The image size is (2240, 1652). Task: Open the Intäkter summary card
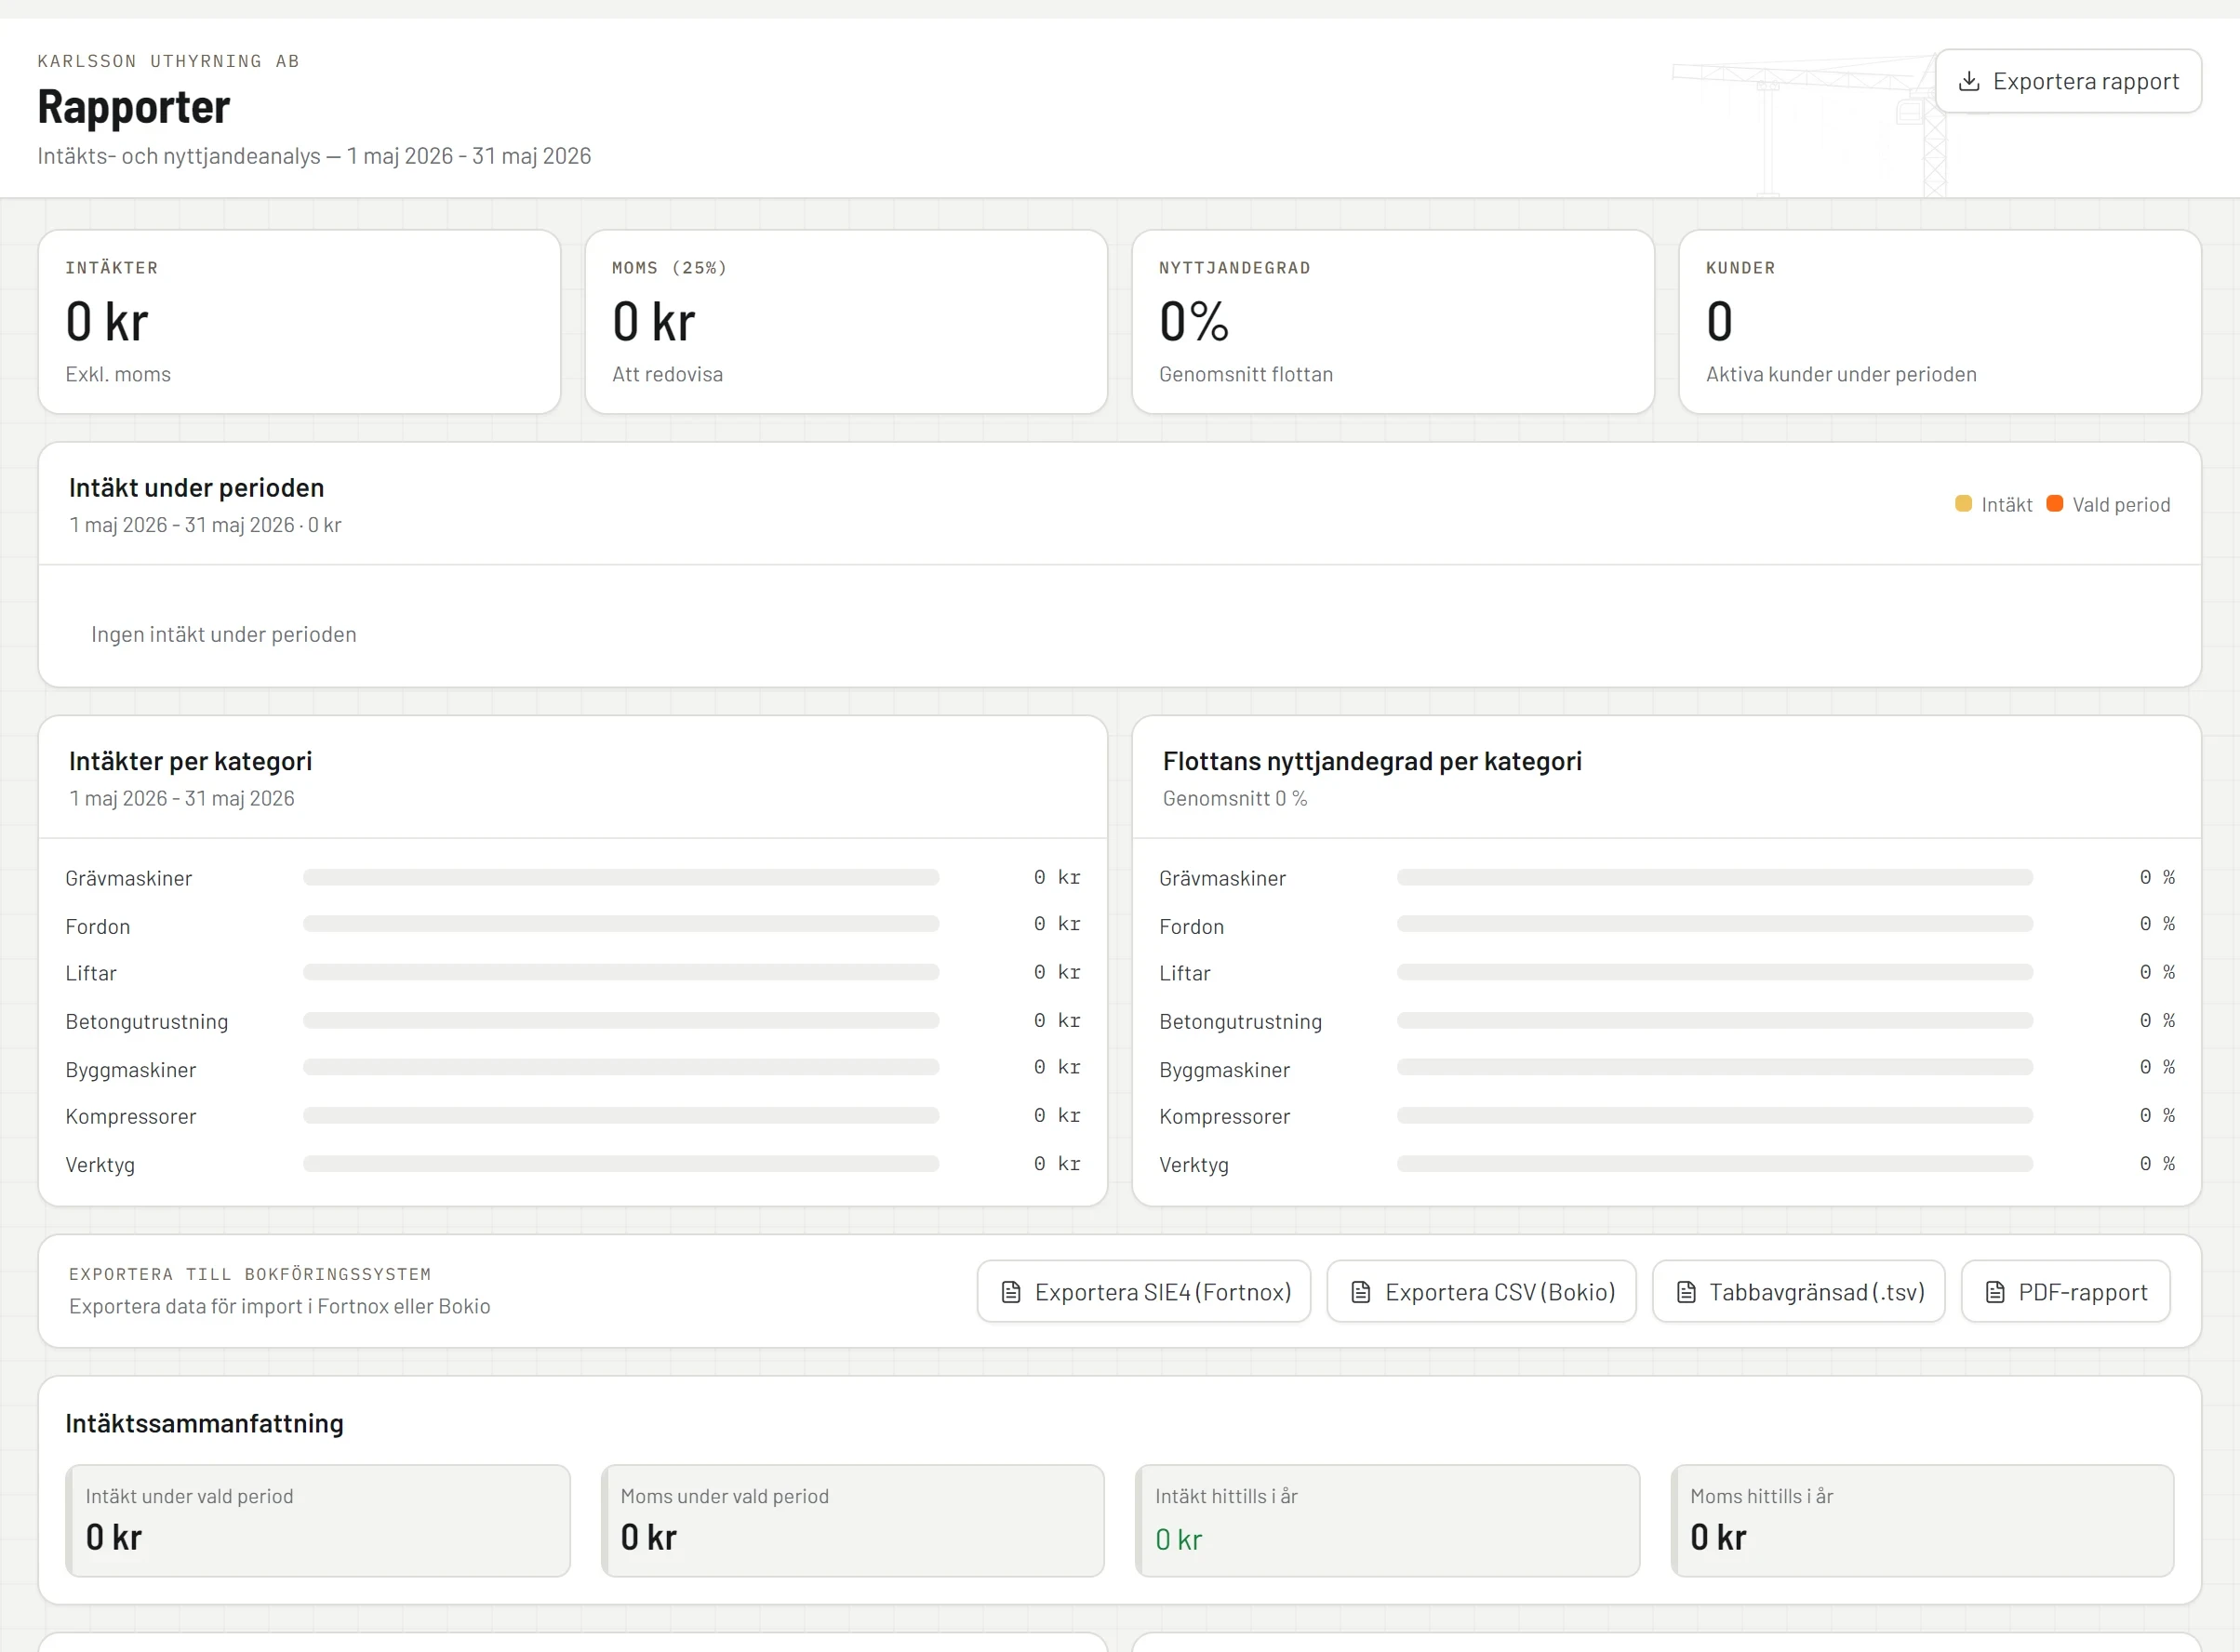click(299, 322)
